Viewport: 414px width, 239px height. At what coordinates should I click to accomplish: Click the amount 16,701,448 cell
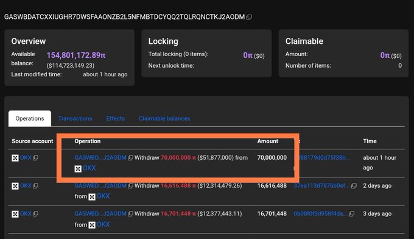pos(272,213)
